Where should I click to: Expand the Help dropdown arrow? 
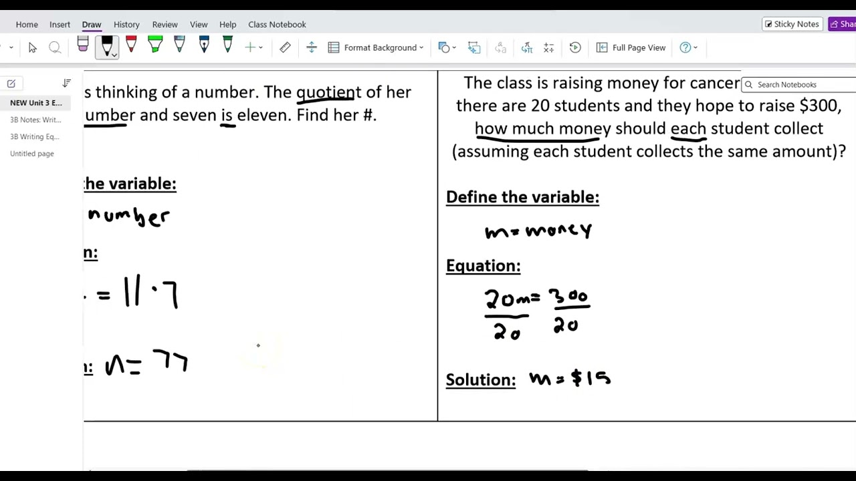pyautogui.click(x=695, y=47)
